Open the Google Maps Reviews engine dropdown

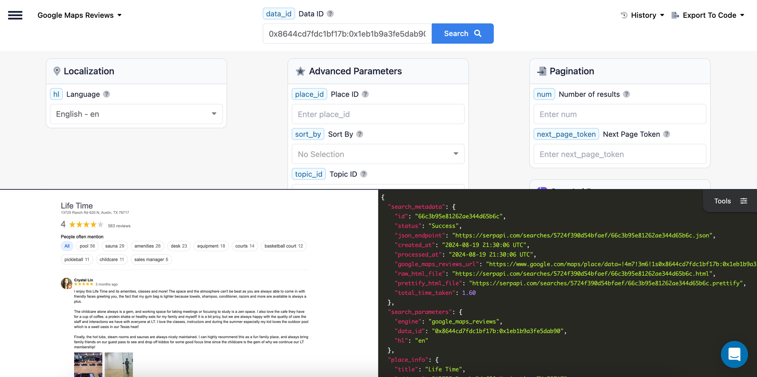click(x=79, y=15)
